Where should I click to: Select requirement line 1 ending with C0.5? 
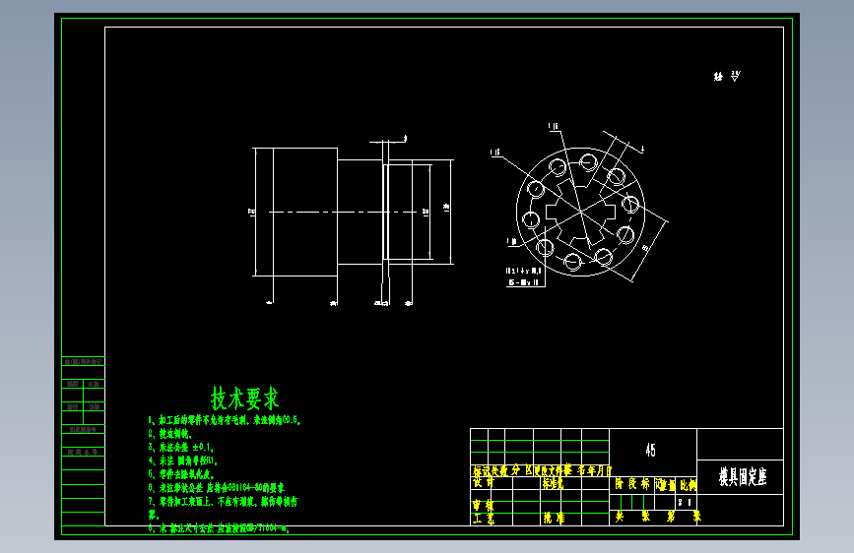(225, 420)
